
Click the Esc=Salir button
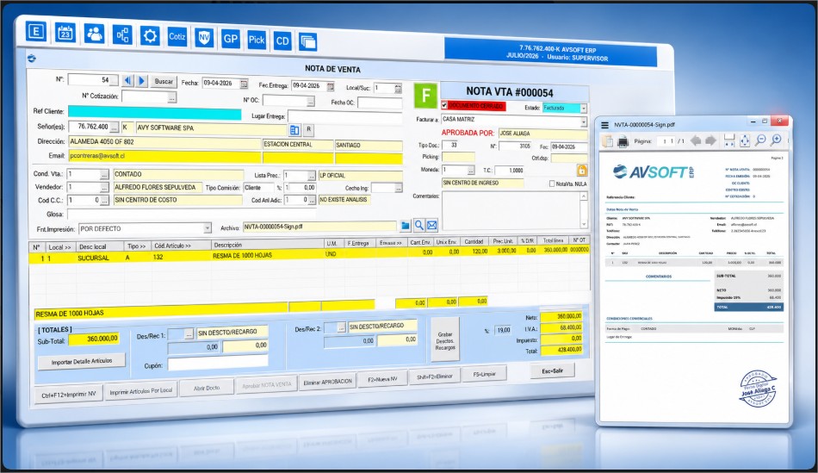(553, 370)
